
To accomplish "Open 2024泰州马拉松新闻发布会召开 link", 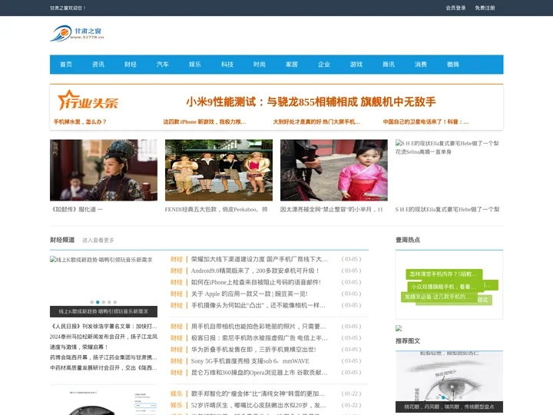I will click(x=104, y=337).
